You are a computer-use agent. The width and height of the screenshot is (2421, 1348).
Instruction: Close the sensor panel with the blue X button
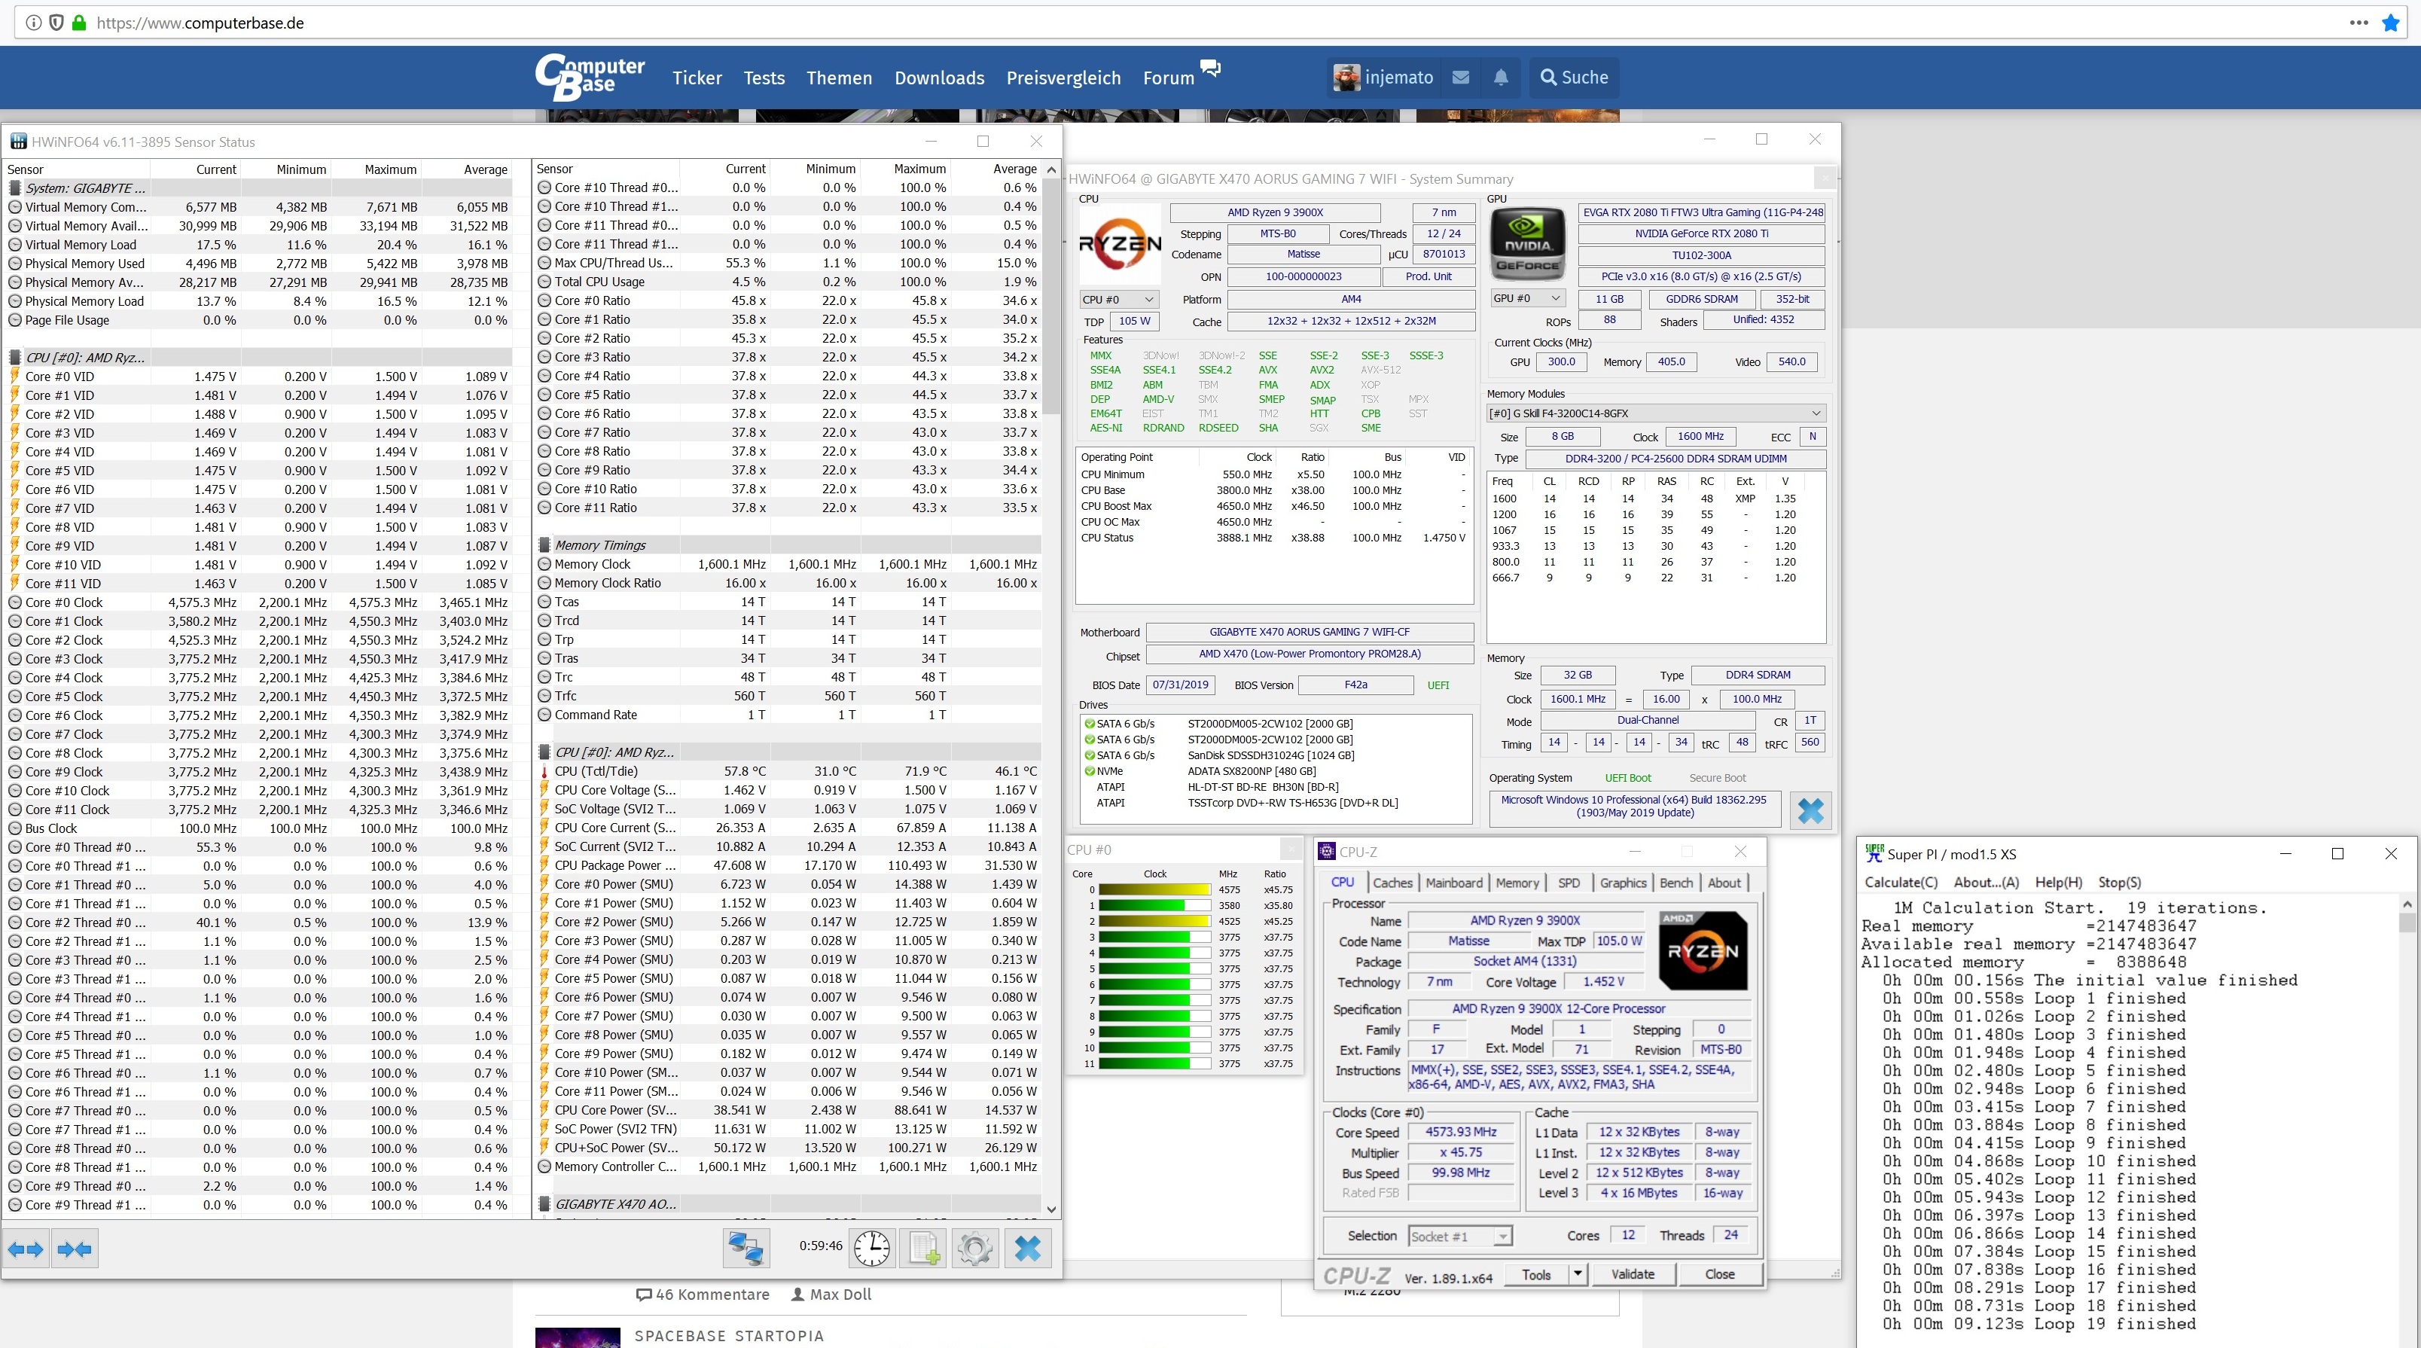(1027, 1249)
